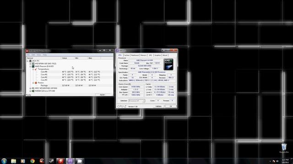The height and width of the screenshot is (164, 293).
Task: Open the Help menu in HWMonitor
Action: point(45,55)
